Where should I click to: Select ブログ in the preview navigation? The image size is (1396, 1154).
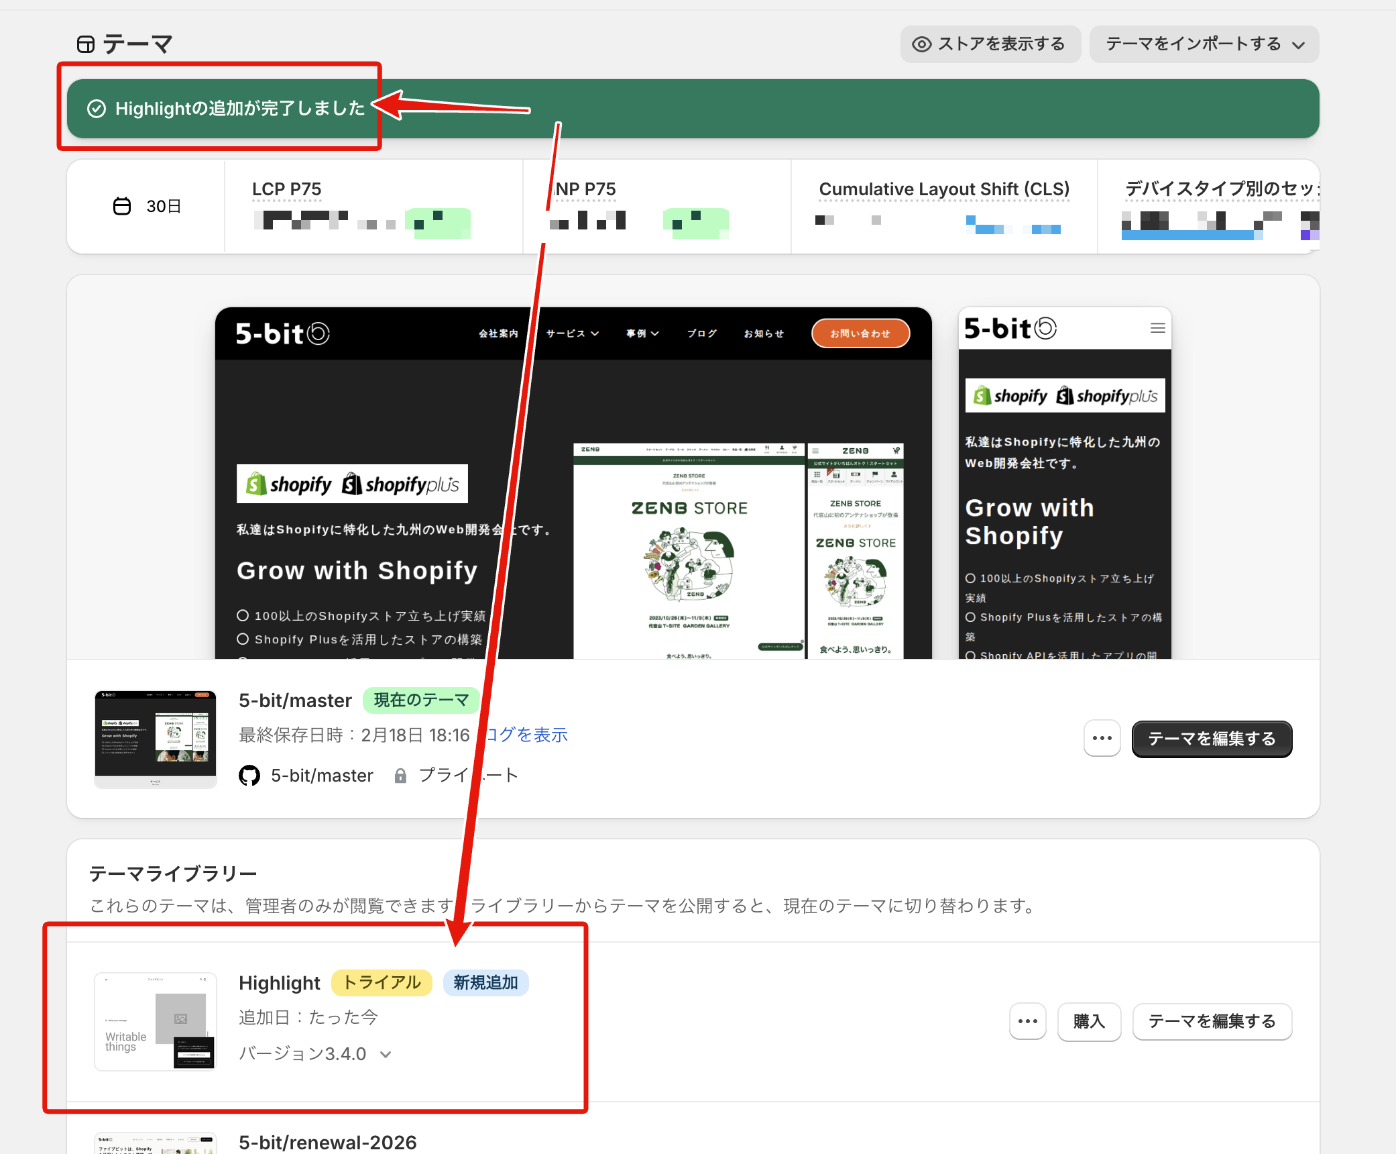tap(701, 333)
